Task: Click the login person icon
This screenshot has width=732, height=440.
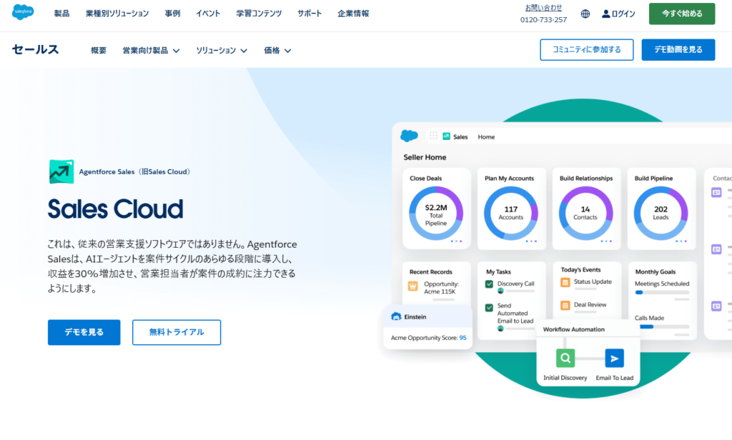Action: click(605, 14)
